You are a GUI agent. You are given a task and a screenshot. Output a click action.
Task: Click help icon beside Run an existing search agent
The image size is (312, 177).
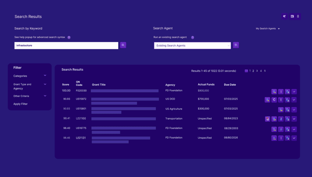coord(193,37)
